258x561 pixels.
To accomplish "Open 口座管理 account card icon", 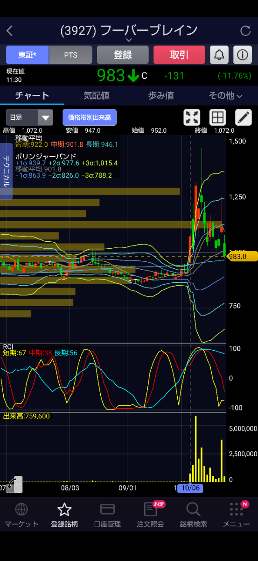I will [107, 509].
